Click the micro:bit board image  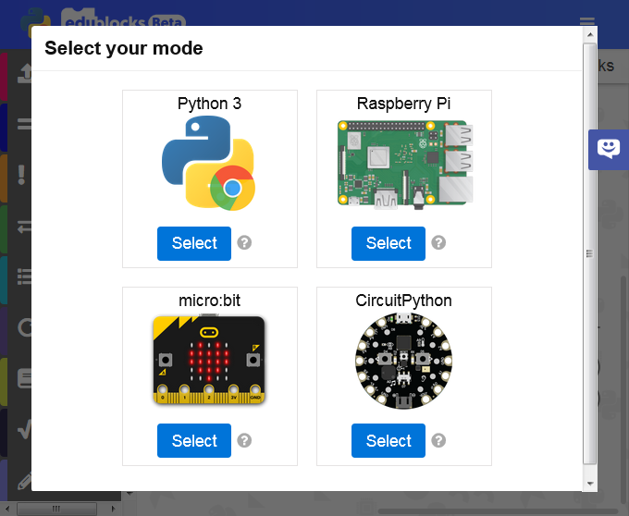[209, 361]
